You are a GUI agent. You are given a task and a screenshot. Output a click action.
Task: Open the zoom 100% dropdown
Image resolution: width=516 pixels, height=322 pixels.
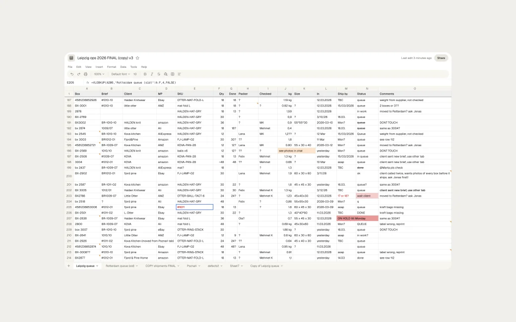point(99,74)
